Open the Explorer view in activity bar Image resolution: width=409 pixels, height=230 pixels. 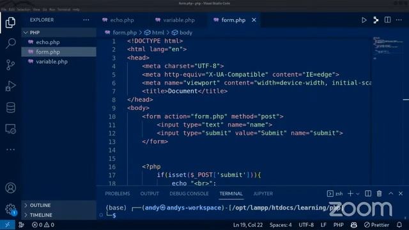click(x=10, y=22)
